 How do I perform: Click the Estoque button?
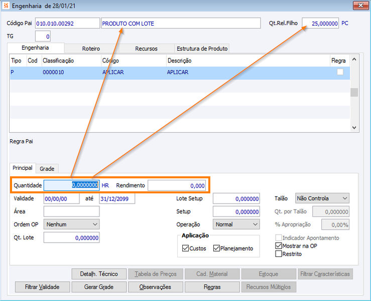[269, 274]
